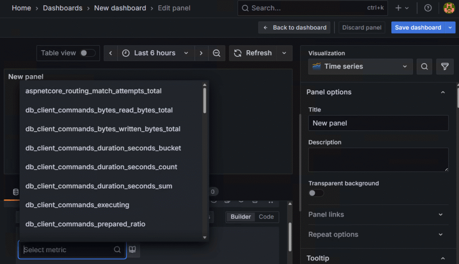Click the zoom out time range icon
Viewport: 459px width, 264px height.
click(x=217, y=53)
